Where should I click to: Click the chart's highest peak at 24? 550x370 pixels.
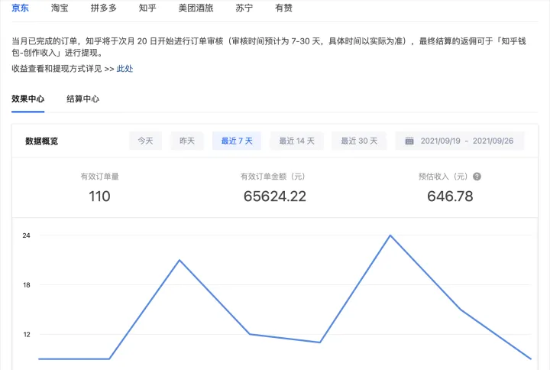tap(390, 235)
